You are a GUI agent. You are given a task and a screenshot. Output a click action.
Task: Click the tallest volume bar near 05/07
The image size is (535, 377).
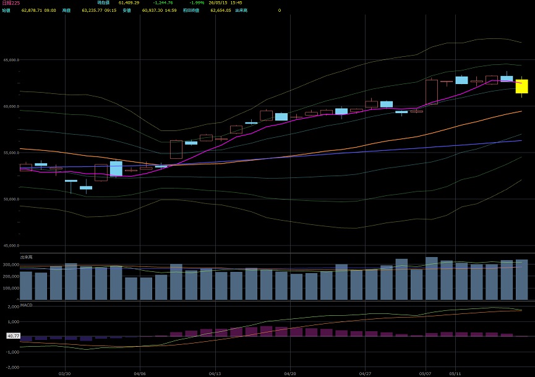pos(432,279)
